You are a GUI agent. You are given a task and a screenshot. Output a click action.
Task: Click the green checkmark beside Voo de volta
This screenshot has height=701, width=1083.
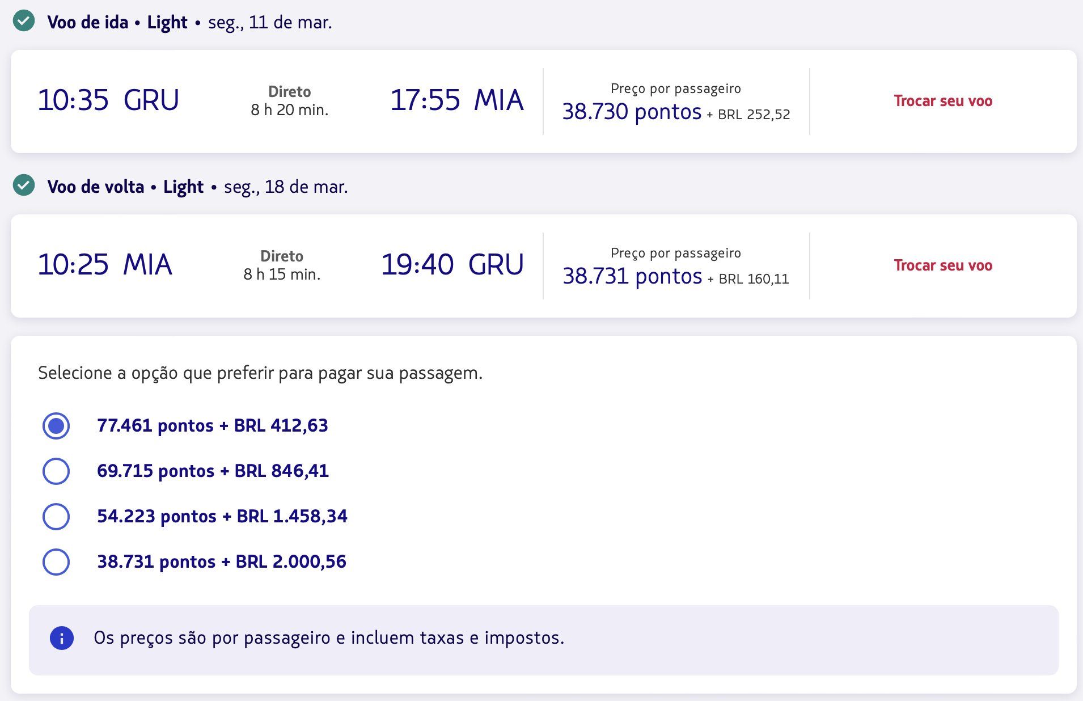[24, 185]
